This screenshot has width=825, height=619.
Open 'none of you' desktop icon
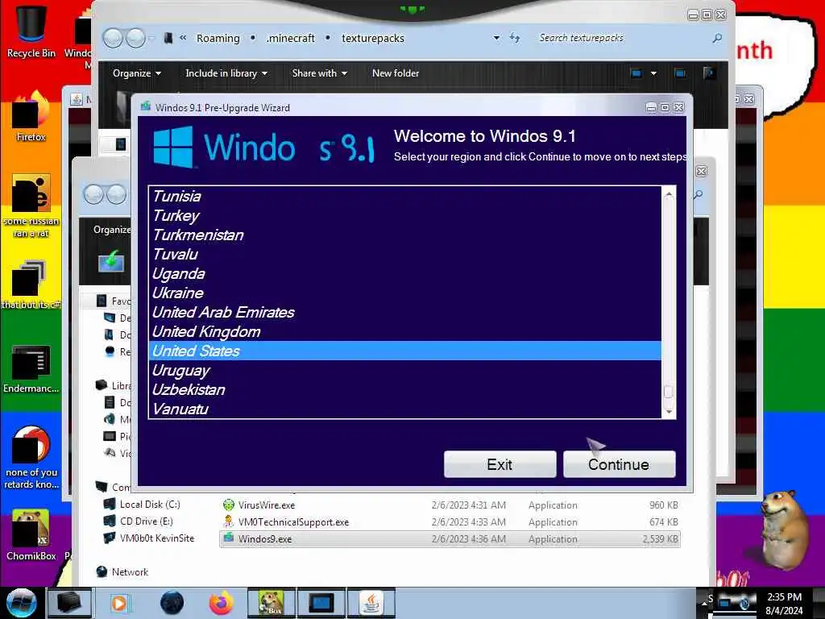(x=31, y=458)
